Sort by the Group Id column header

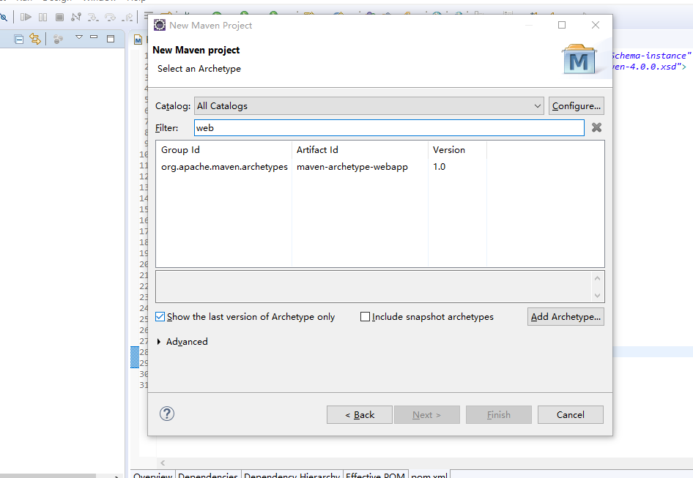223,150
